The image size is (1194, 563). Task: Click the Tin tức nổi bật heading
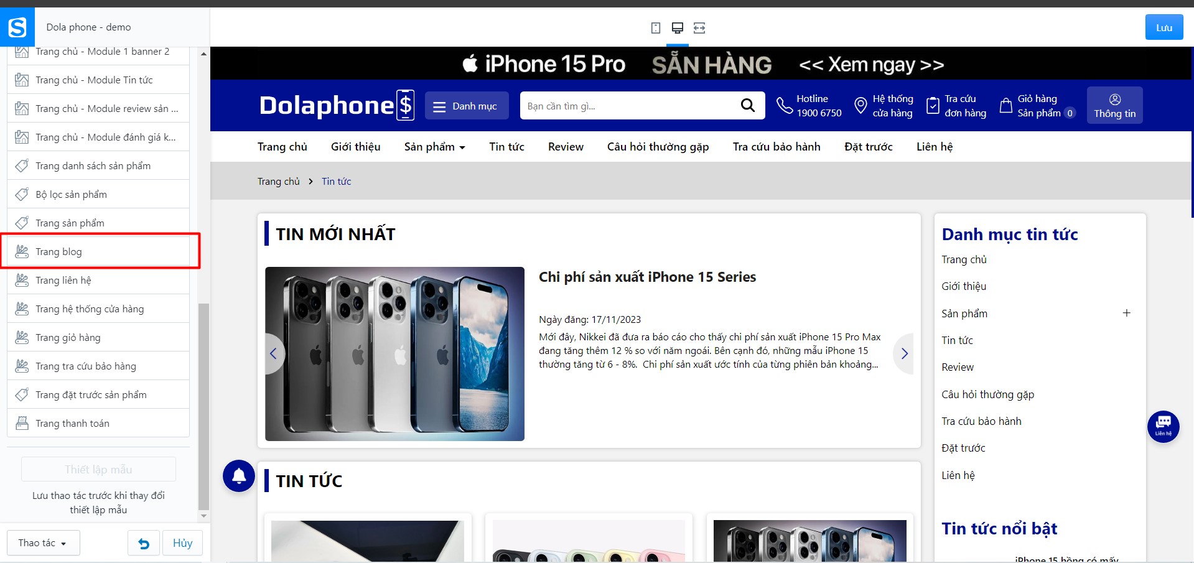(x=999, y=529)
